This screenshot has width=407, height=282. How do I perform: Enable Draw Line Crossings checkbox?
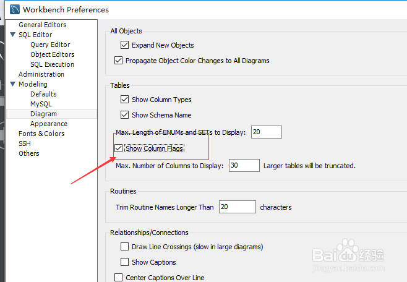(124, 247)
